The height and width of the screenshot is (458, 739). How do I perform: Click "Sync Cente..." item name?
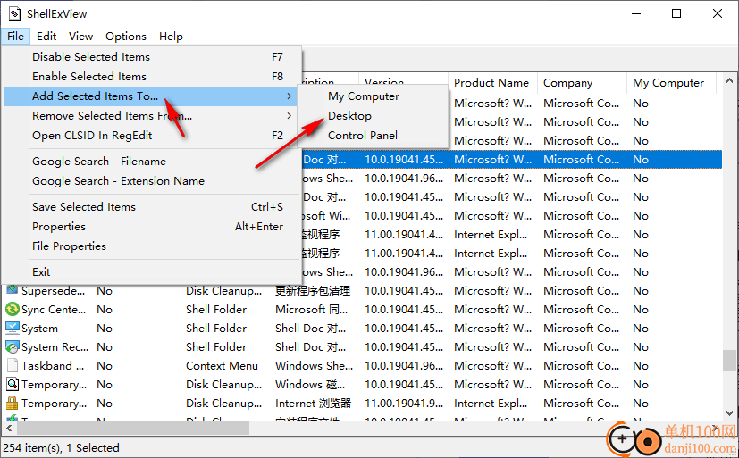[54, 310]
